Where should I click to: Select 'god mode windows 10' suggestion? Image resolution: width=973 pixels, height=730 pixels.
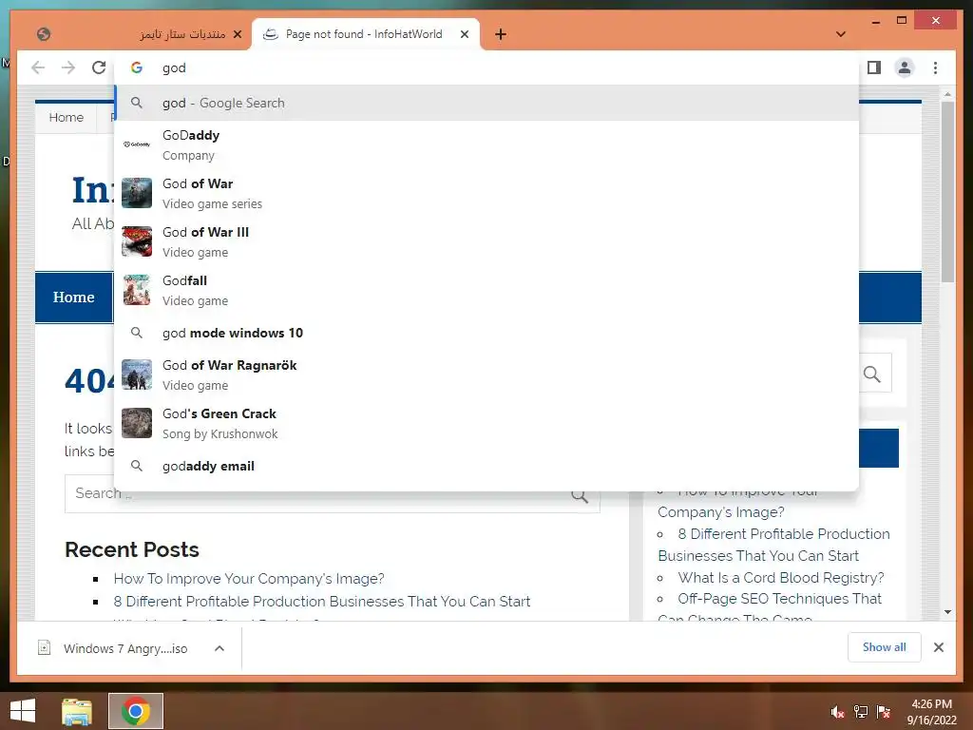coord(486,333)
